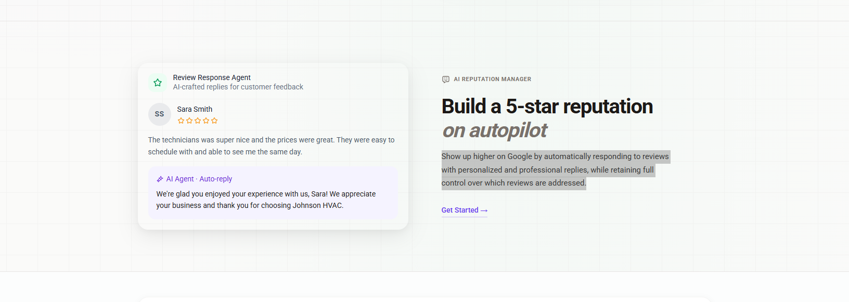Screen dimensions: 849x302
Task: Click the SS avatar circle
Action: [159, 114]
